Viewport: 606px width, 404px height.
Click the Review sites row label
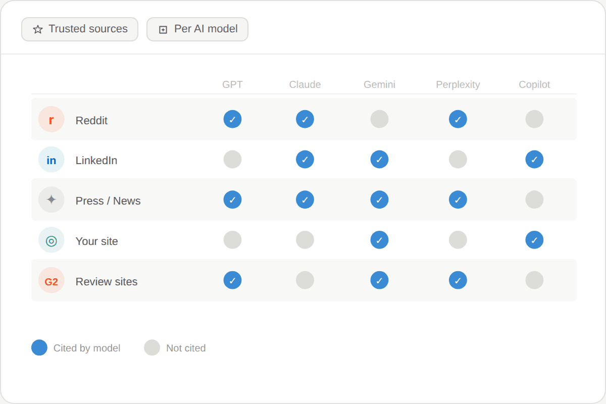click(x=107, y=282)
